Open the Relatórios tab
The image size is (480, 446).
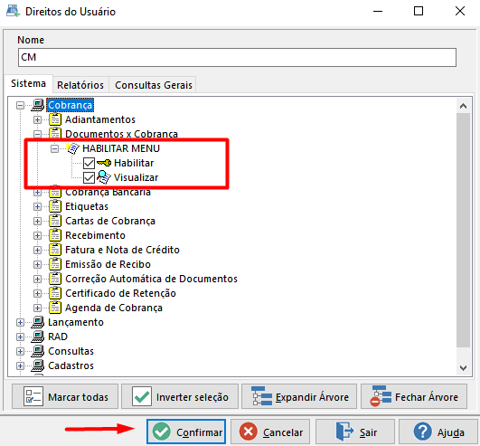pyautogui.click(x=80, y=85)
